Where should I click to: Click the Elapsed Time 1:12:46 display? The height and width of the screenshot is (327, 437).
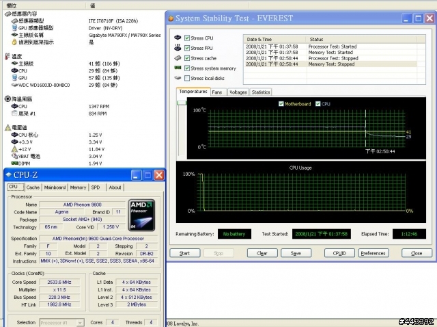tap(409, 234)
